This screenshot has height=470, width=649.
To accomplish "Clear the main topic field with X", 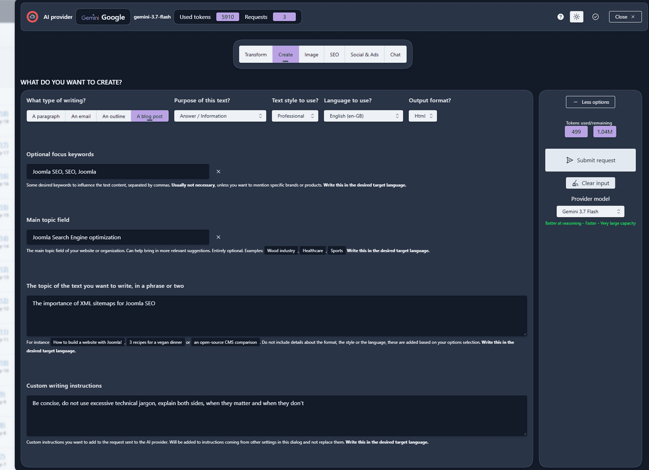I will pyautogui.click(x=218, y=237).
